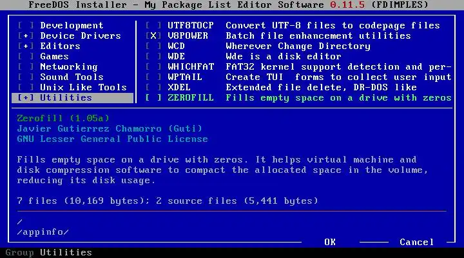This screenshot has width=464, height=258.
Task: Click the root '/' path entry
Action: pyautogui.click(x=20, y=222)
